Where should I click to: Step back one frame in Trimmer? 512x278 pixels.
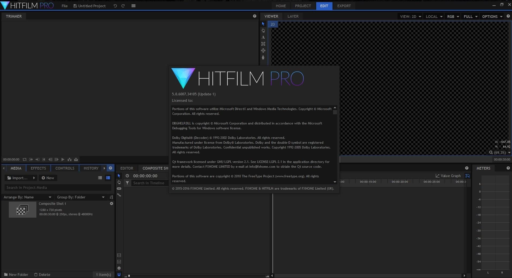(50, 159)
